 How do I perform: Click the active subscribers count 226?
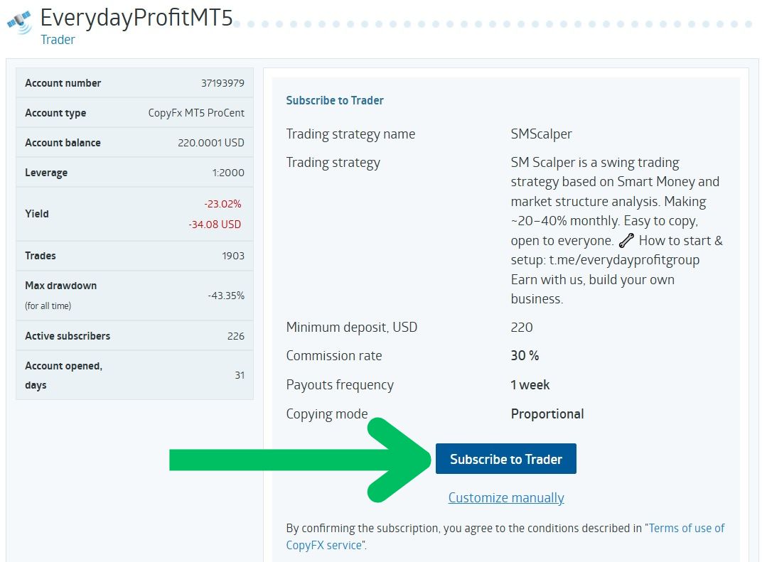point(235,336)
